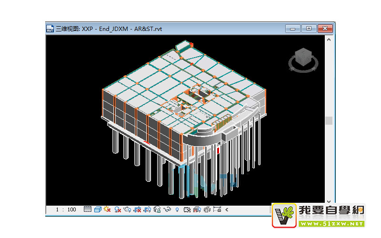
Task: Click the Temporary View Properties icon
Action: coord(187,209)
